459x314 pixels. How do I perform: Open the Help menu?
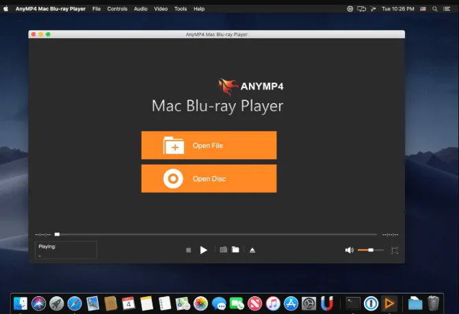click(x=199, y=9)
